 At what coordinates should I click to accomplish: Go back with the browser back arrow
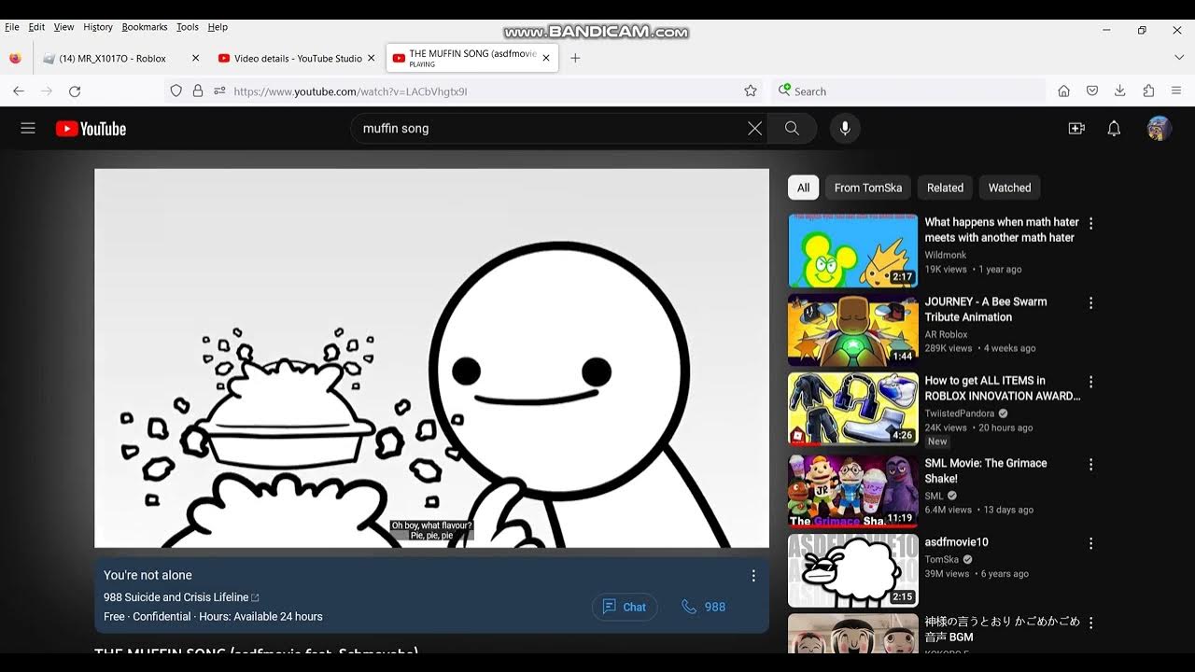18,91
